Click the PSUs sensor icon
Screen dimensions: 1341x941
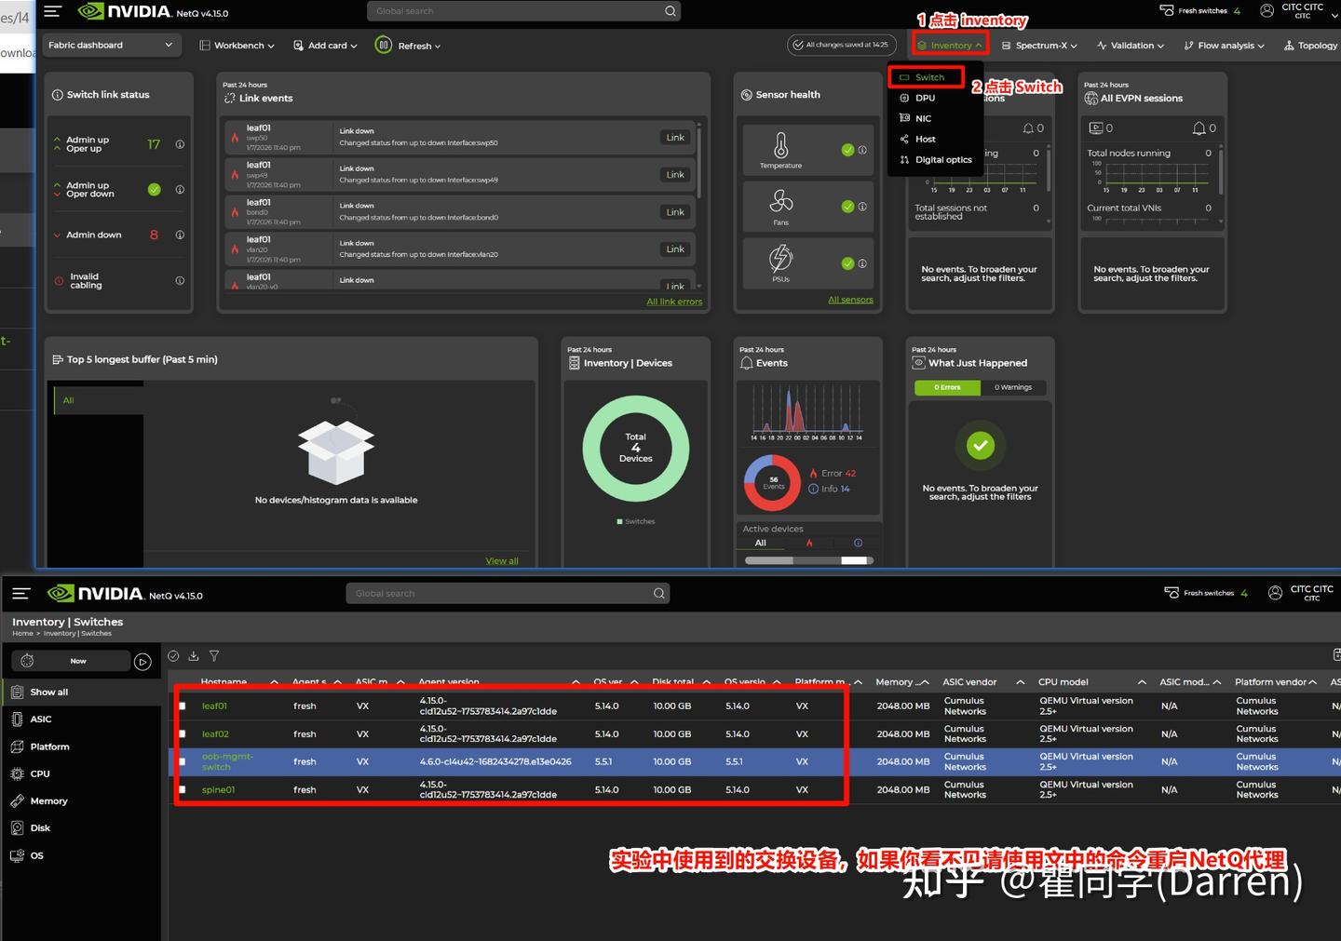[780, 258]
